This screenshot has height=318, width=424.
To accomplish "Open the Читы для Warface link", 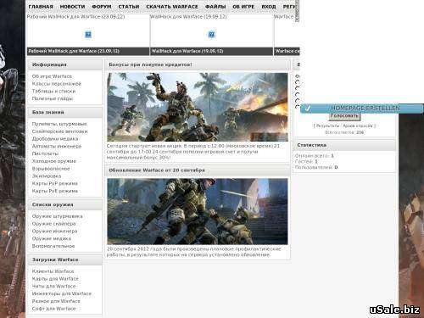I will pyautogui.click(x=53, y=286).
